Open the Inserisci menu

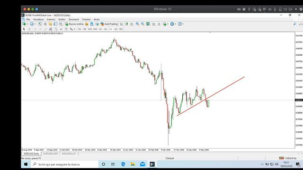[51, 19]
